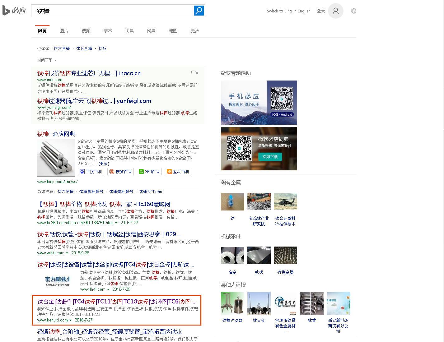Switch to the 图片 tab

click(x=64, y=30)
